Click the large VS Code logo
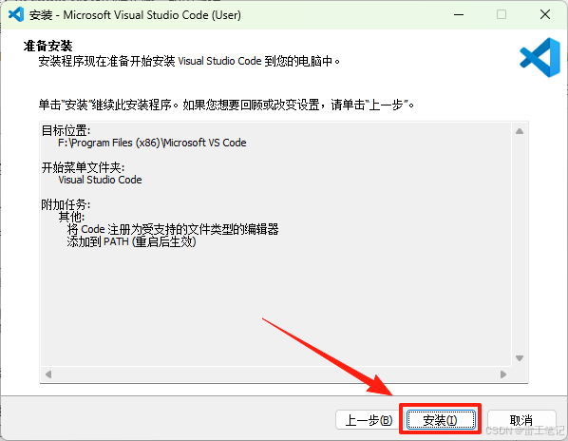 (x=540, y=57)
